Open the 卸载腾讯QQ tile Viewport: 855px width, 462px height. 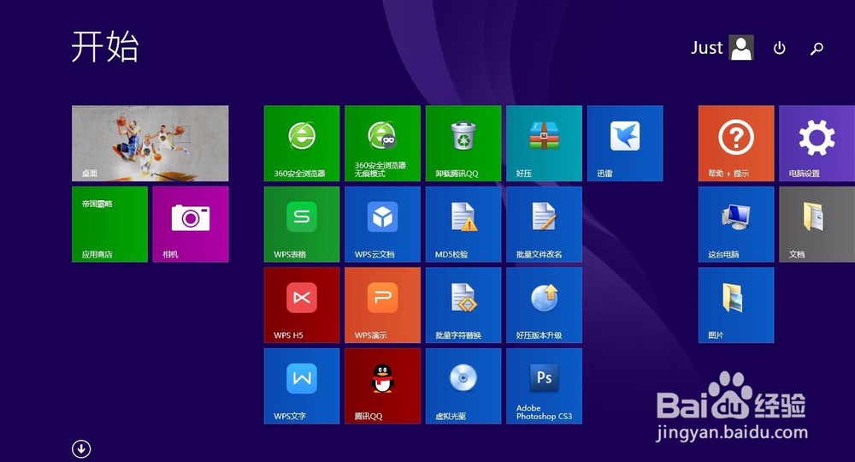(463, 143)
